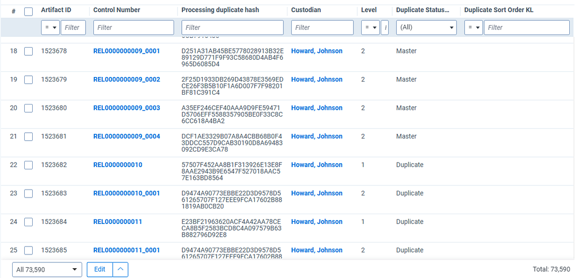
Task: Open document REL0000000011_0001
Action: (x=126, y=250)
